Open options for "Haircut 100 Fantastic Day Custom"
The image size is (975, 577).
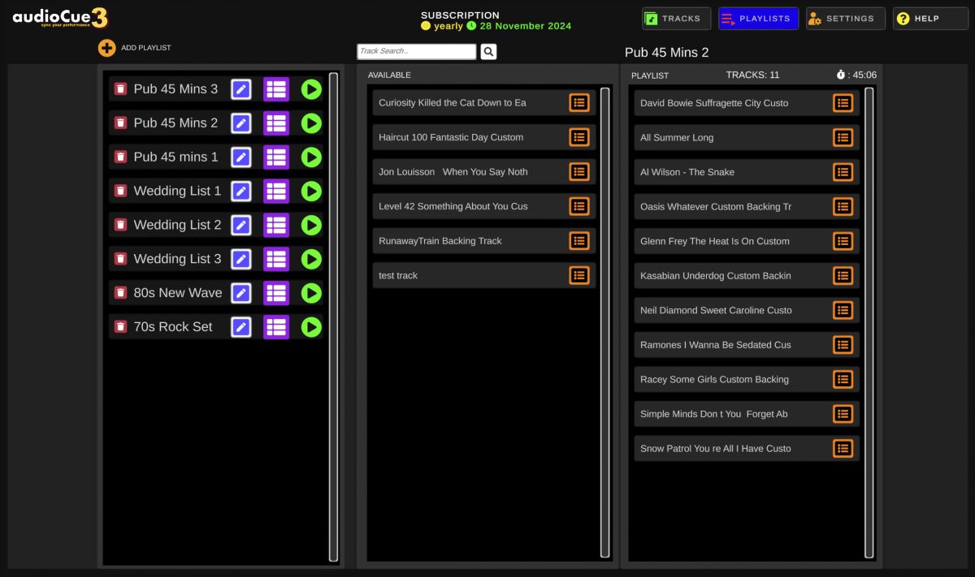click(579, 137)
